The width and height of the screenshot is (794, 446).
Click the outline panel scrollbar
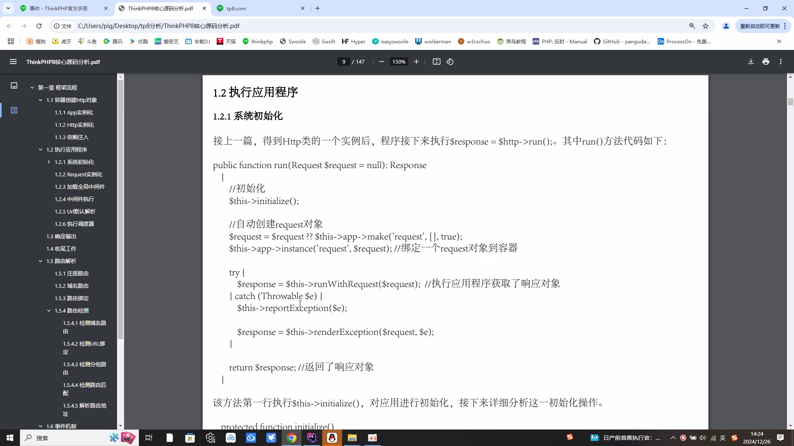point(120,209)
